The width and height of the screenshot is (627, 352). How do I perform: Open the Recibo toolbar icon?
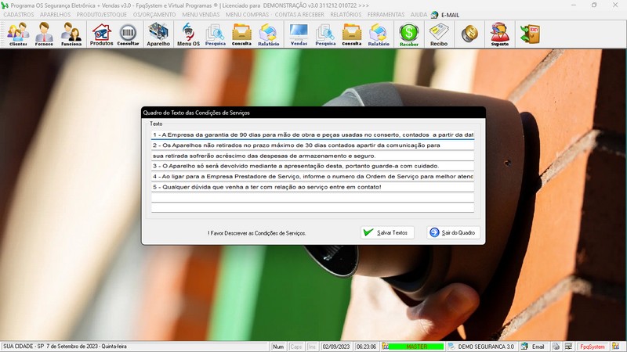point(439,34)
